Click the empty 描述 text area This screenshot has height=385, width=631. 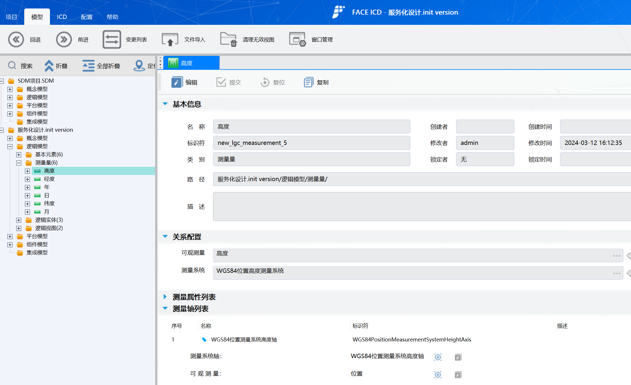tap(422, 207)
